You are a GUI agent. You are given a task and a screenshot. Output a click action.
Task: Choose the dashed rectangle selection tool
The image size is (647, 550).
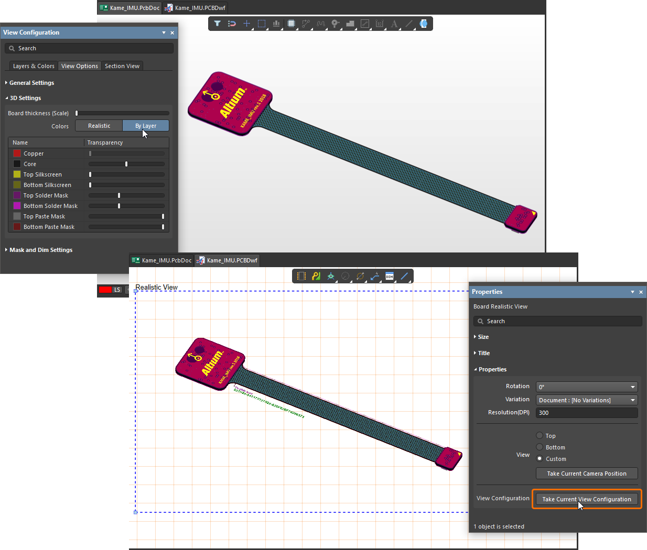coord(262,24)
